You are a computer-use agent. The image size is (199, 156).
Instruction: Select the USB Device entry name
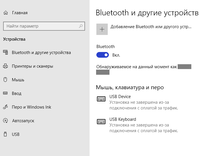pos(120,97)
